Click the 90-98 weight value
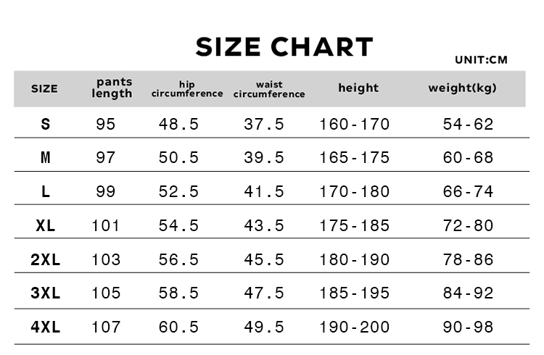Screen dimensions: 544x355 [x=468, y=327]
